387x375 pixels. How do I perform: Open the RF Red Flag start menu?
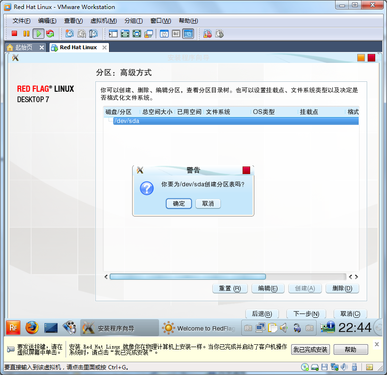13,328
